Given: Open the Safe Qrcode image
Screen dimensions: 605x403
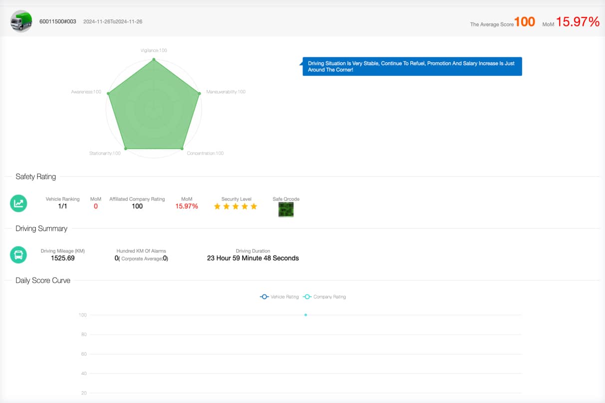Looking at the screenshot, I should [286, 209].
